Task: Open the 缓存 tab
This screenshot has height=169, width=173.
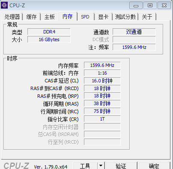Action: coord(31,17)
